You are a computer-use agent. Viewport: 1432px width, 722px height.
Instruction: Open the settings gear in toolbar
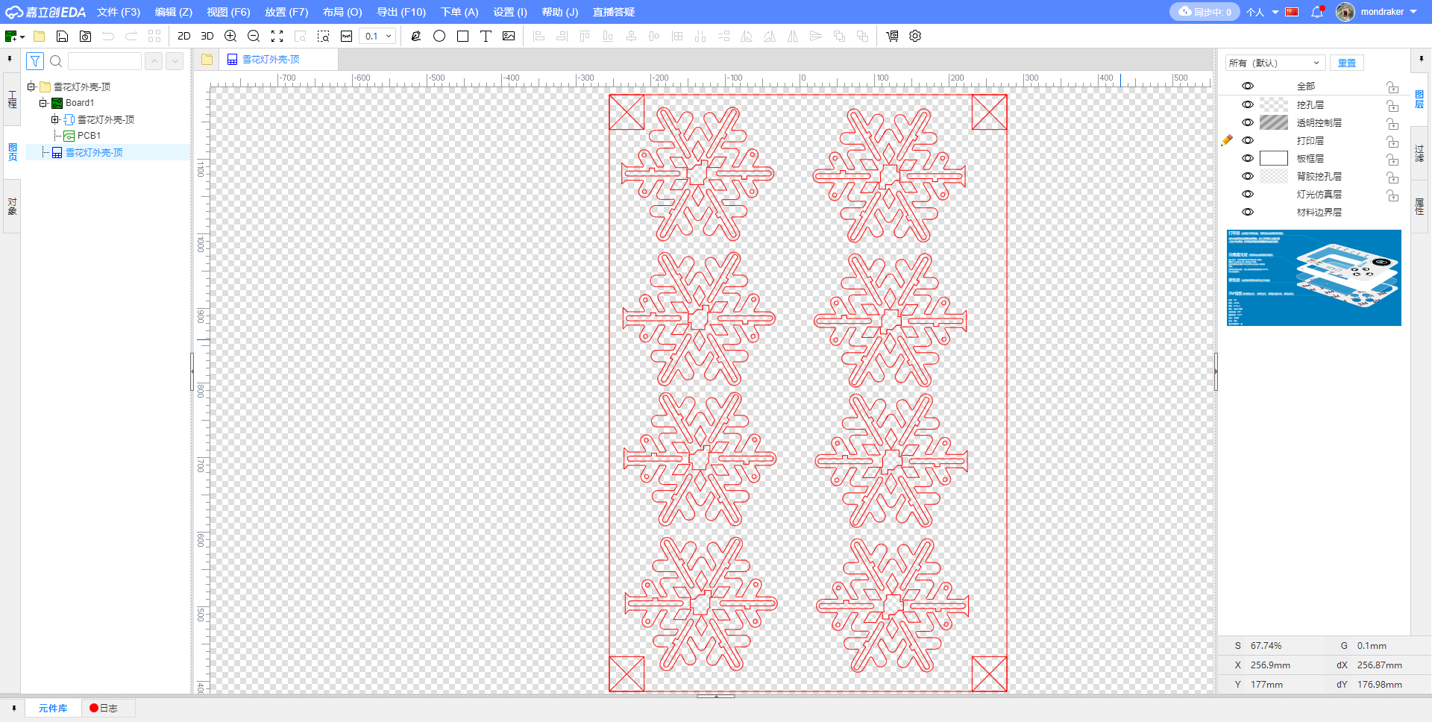(x=915, y=36)
